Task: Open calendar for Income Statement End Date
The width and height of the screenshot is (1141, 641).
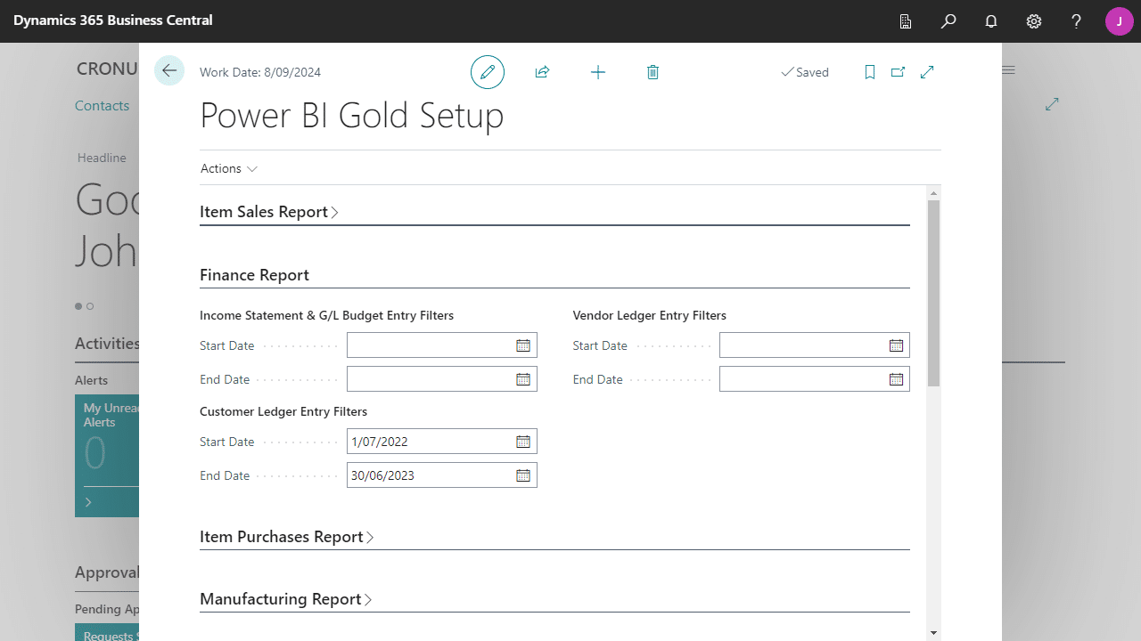Action: coord(523,379)
